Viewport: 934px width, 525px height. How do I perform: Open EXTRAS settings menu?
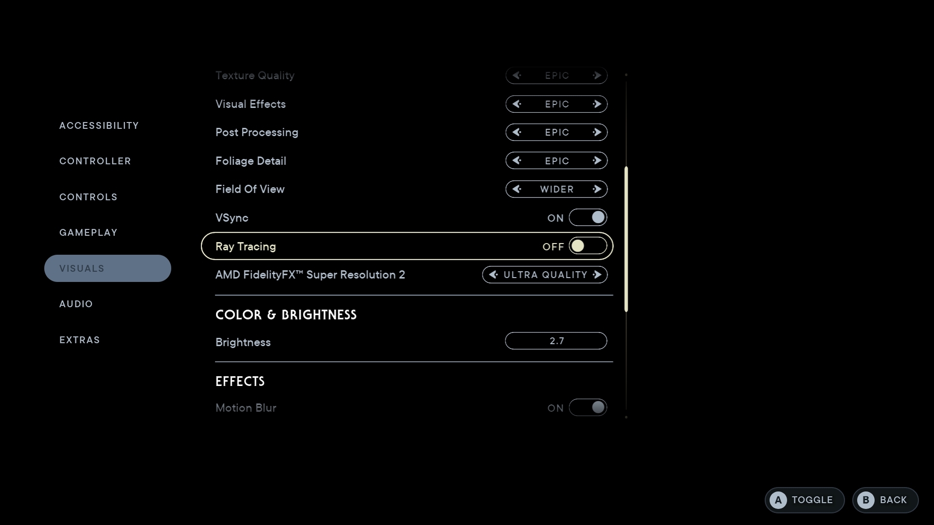click(80, 340)
